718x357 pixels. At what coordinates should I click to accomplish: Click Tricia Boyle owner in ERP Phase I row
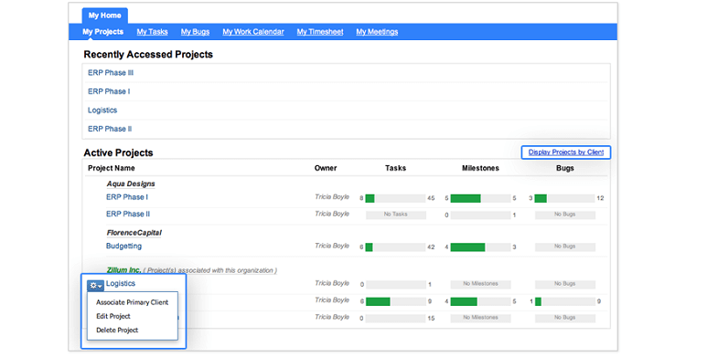(x=332, y=197)
